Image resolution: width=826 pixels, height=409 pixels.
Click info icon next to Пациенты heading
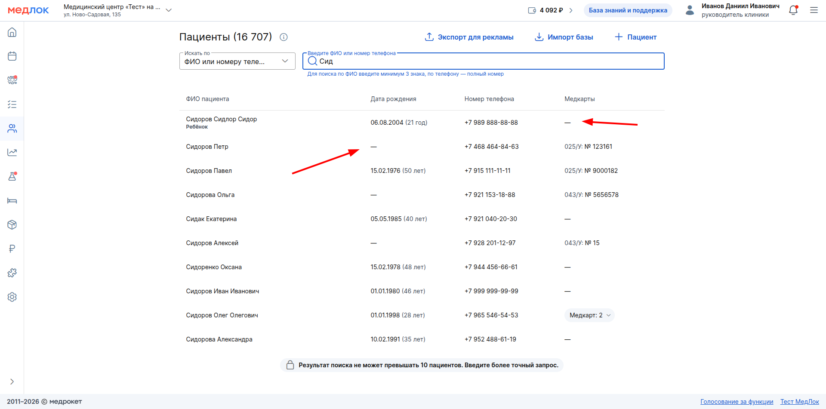tap(284, 37)
